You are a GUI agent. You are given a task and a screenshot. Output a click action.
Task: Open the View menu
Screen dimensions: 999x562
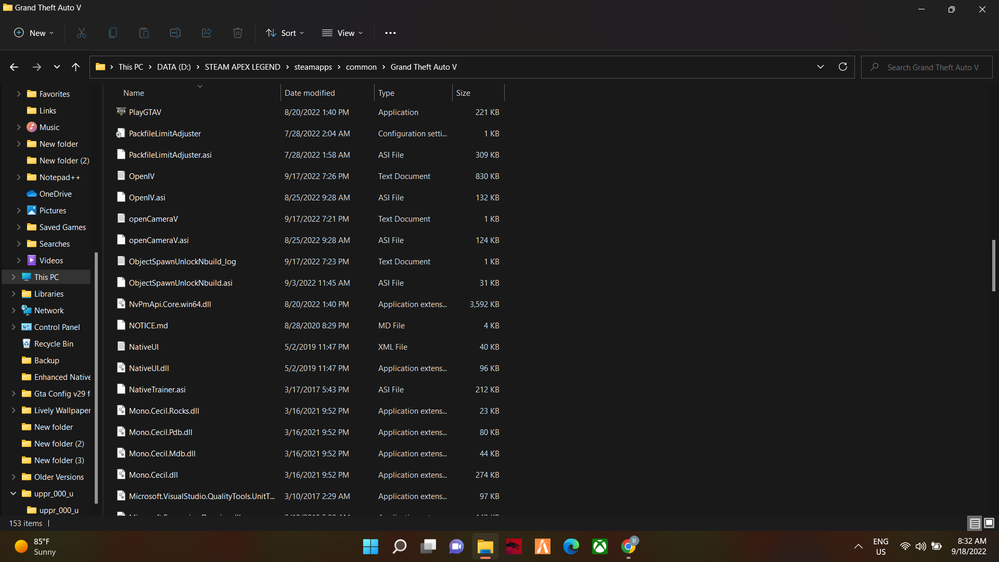click(342, 33)
